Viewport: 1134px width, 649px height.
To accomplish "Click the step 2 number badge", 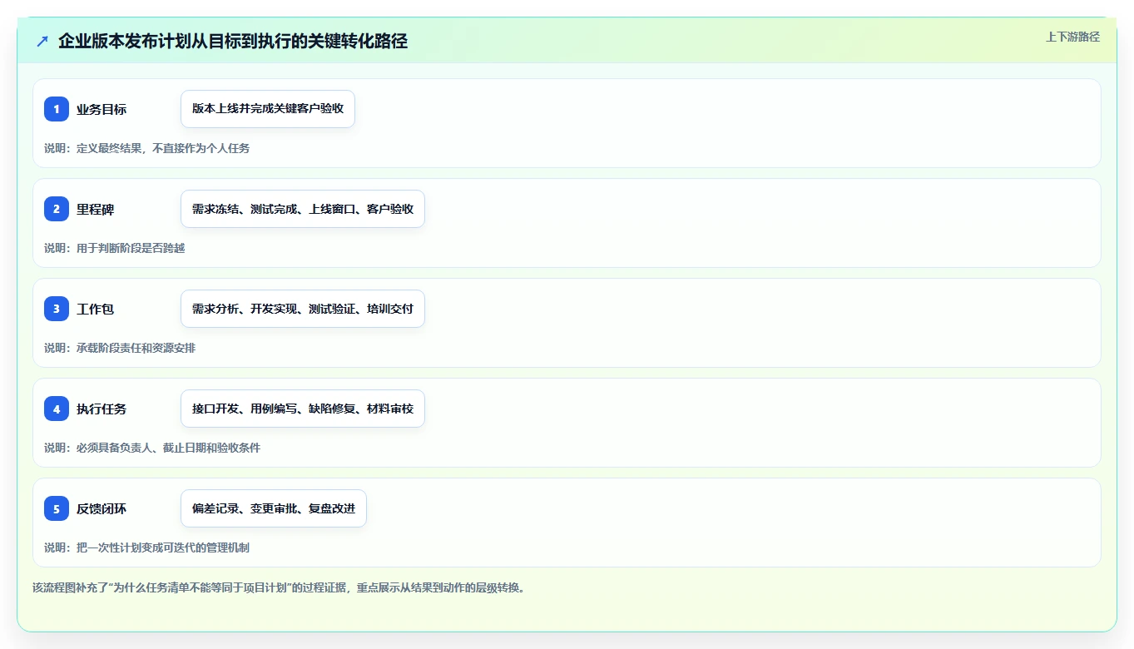I will click(57, 209).
